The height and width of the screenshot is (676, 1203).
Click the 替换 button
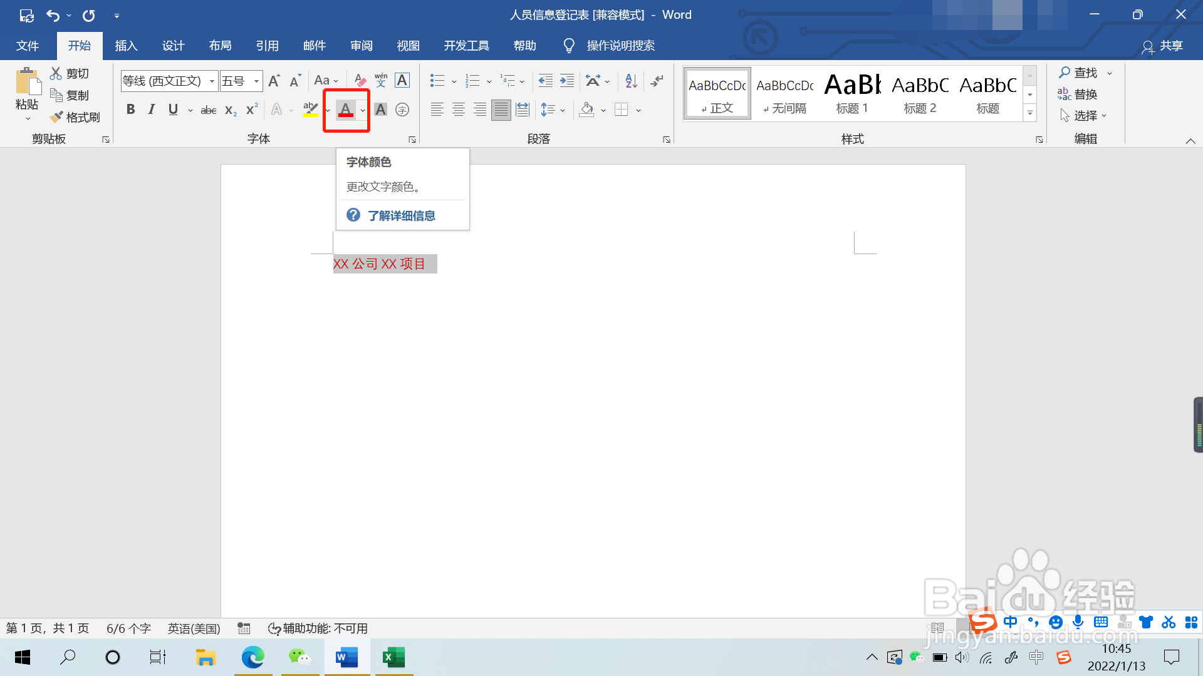click(1078, 95)
